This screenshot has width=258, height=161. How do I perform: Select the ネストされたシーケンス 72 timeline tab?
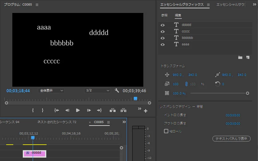(57, 122)
